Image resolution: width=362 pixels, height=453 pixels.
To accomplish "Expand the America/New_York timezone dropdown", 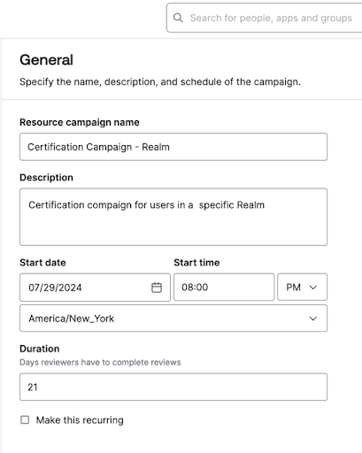I will point(173,319).
